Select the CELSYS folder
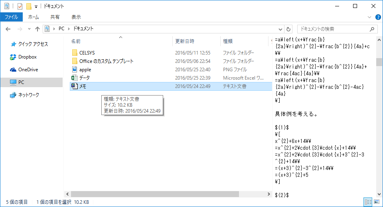This screenshot has width=383, height=207. click(x=87, y=53)
